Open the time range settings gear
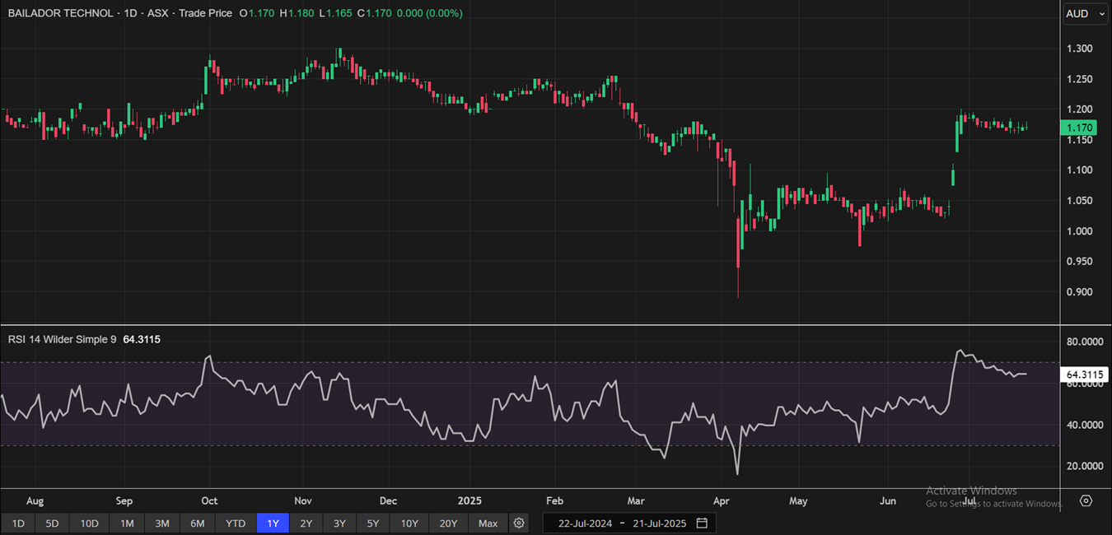1112x535 pixels. [x=519, y=523]
